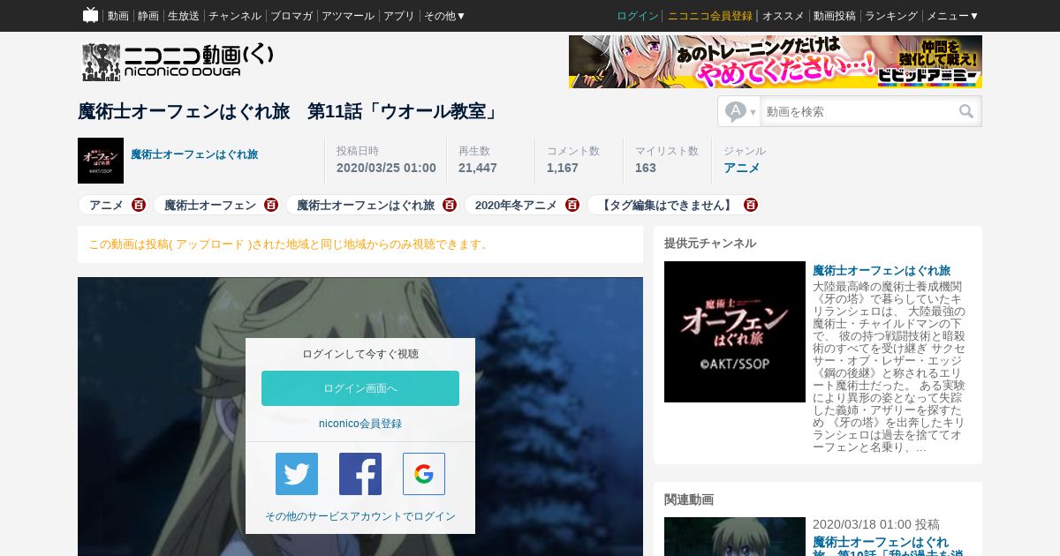Expand the メニュー▼ dropdown

(x=952, y=16)
